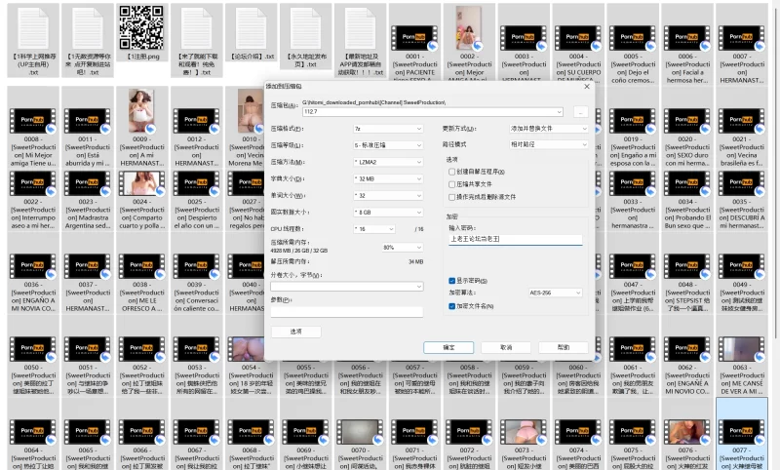Open the 更新方式 dropdown

tap(549, 129)
